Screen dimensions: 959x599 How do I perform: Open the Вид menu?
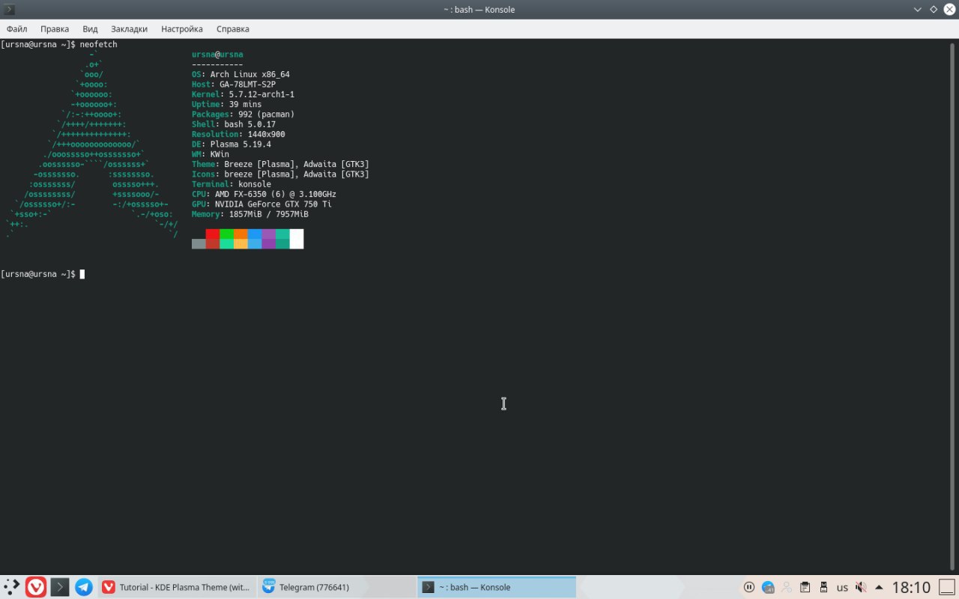(x=90, y=29)
